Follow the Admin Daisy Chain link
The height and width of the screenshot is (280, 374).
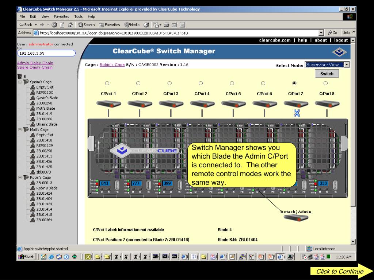(x=35, y=63)
